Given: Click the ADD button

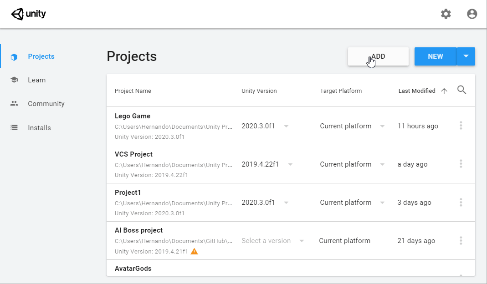Looking at the screenshot, I should click(378, 56).
